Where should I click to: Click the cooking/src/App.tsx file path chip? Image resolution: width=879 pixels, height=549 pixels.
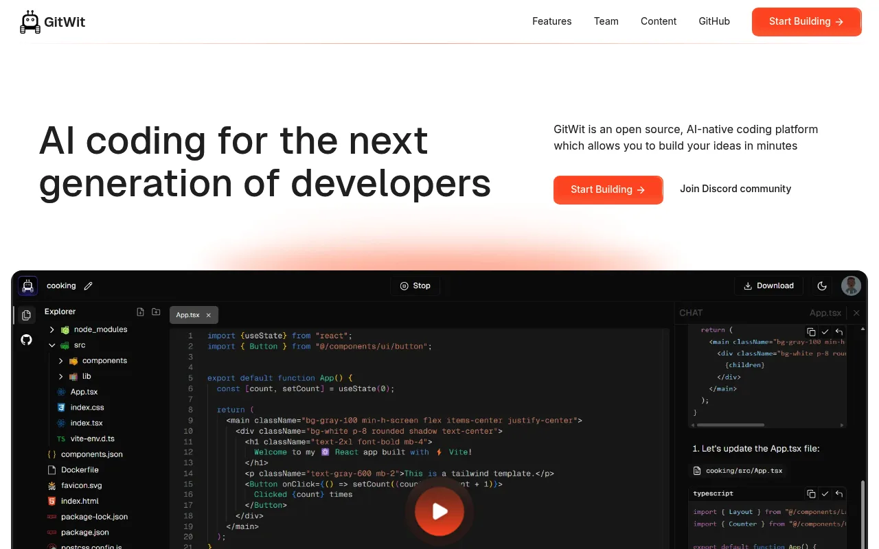738,471
